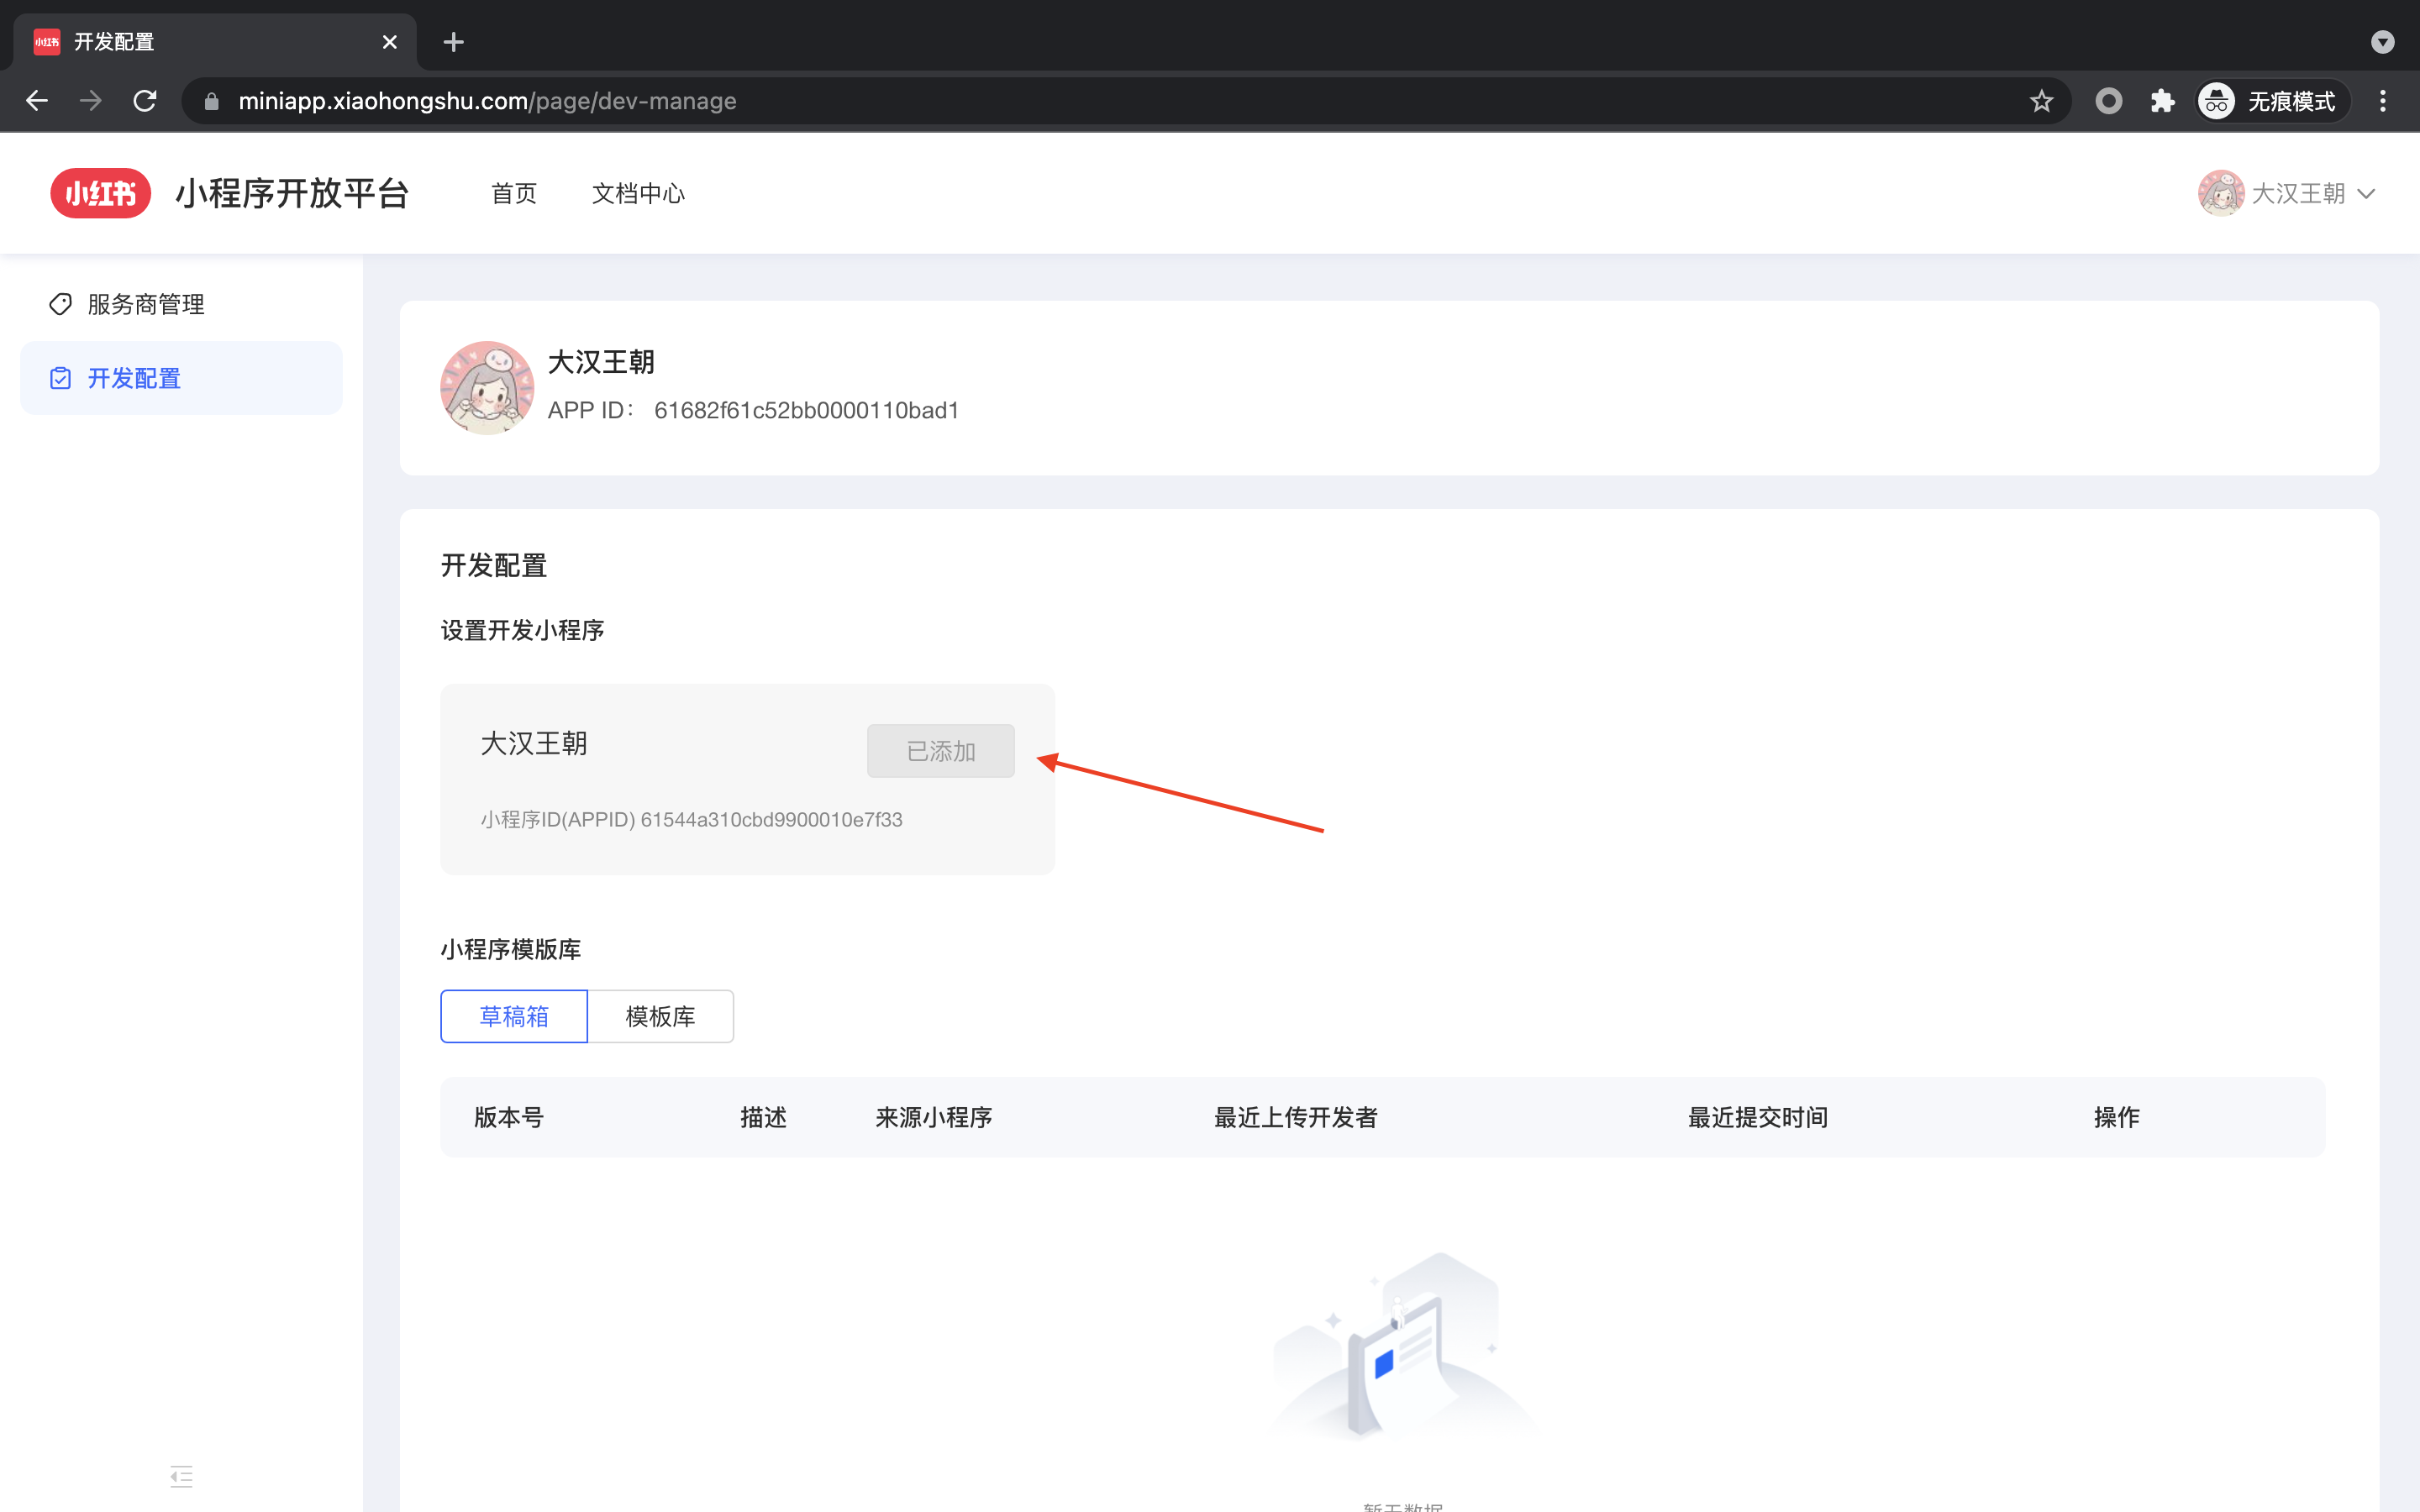The width and height of the screenshot is (2420, 1512).
Task: Go to 首页 in top navigation
Action: coord(514,193)
